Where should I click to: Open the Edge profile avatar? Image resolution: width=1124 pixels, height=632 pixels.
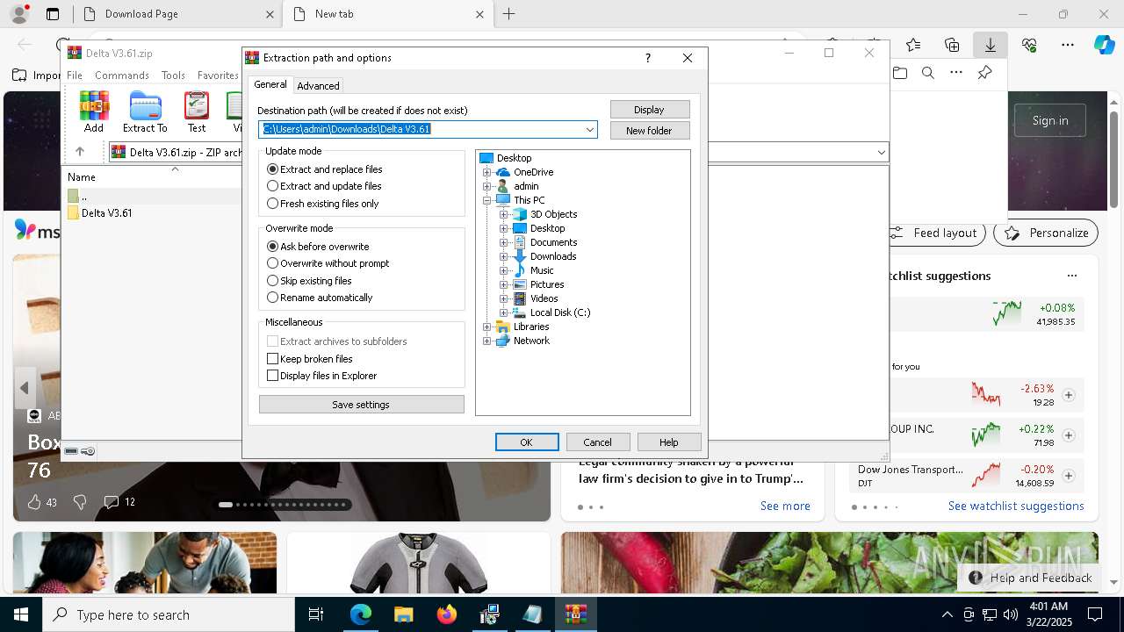[18, 14]
